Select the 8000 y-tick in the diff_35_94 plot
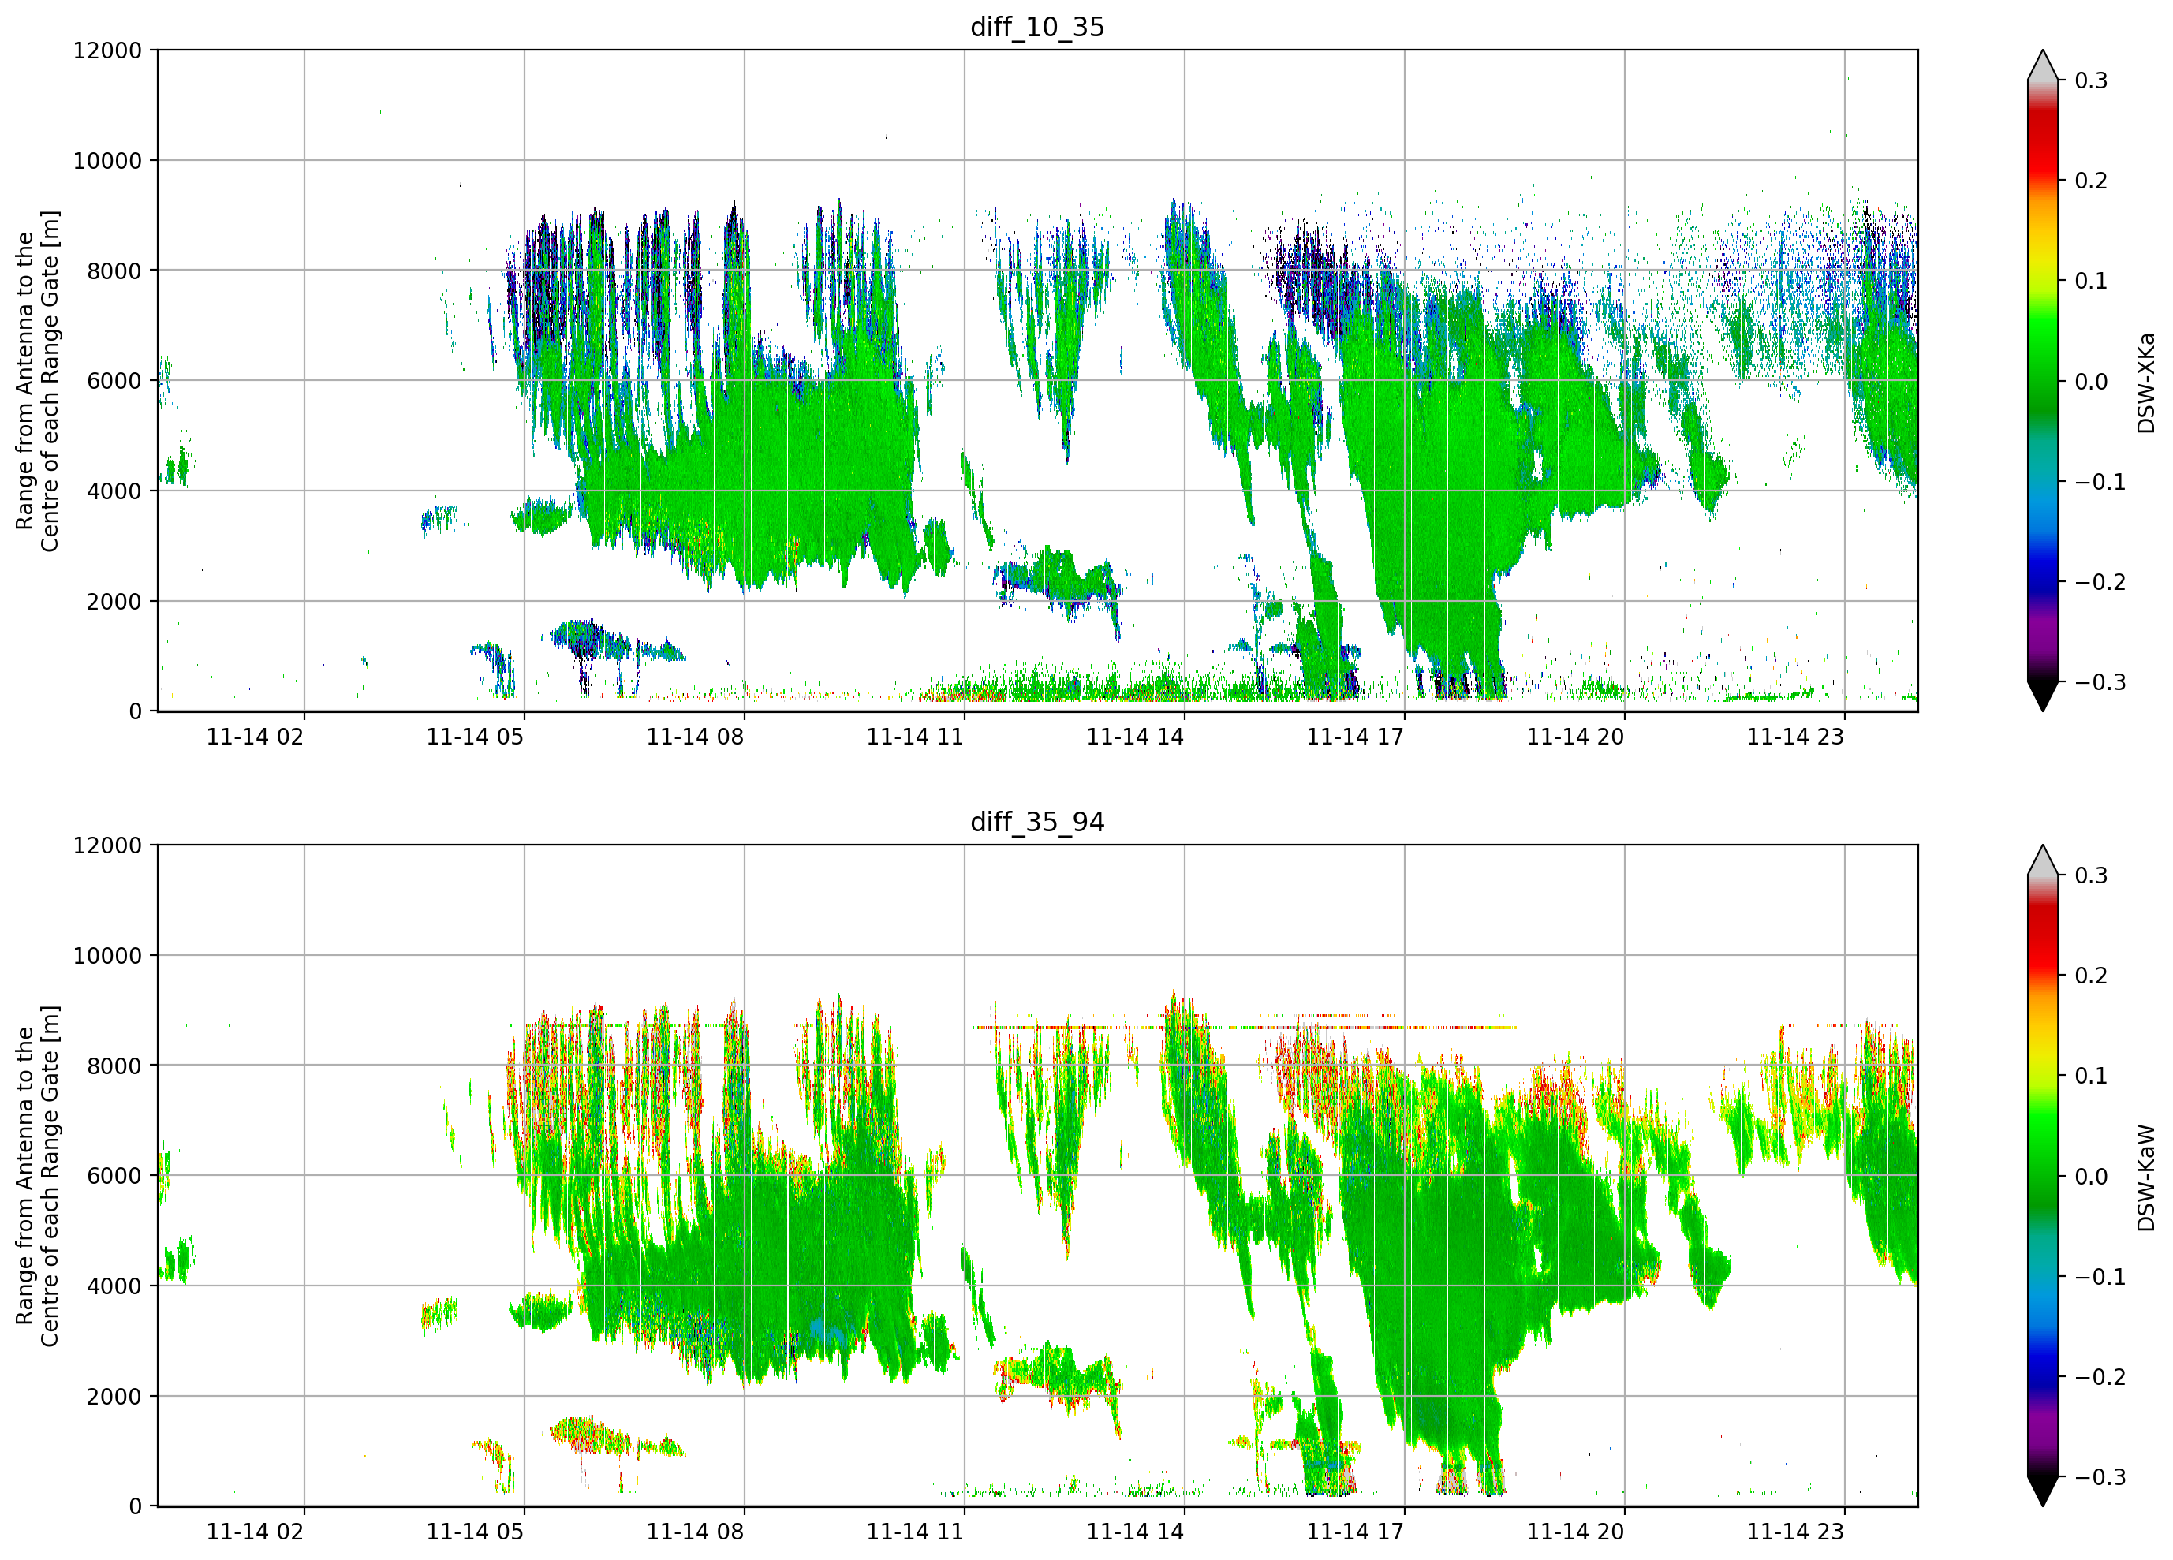The image size is (2173, 1560). (x=114, y=1066)
